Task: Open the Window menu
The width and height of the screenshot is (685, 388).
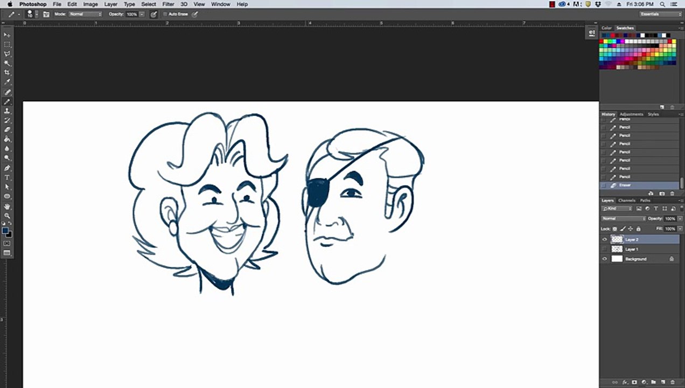Action: [221, 4]
